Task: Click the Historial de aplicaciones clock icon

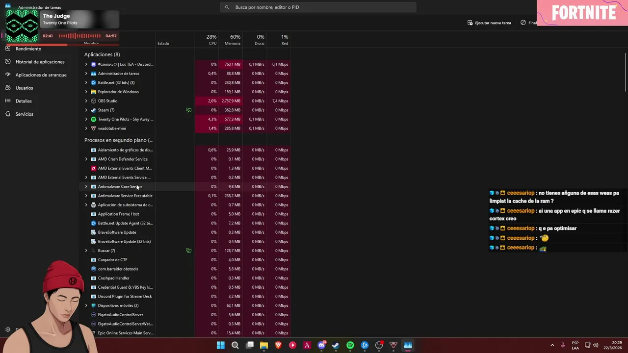Action: coord(8,62)
